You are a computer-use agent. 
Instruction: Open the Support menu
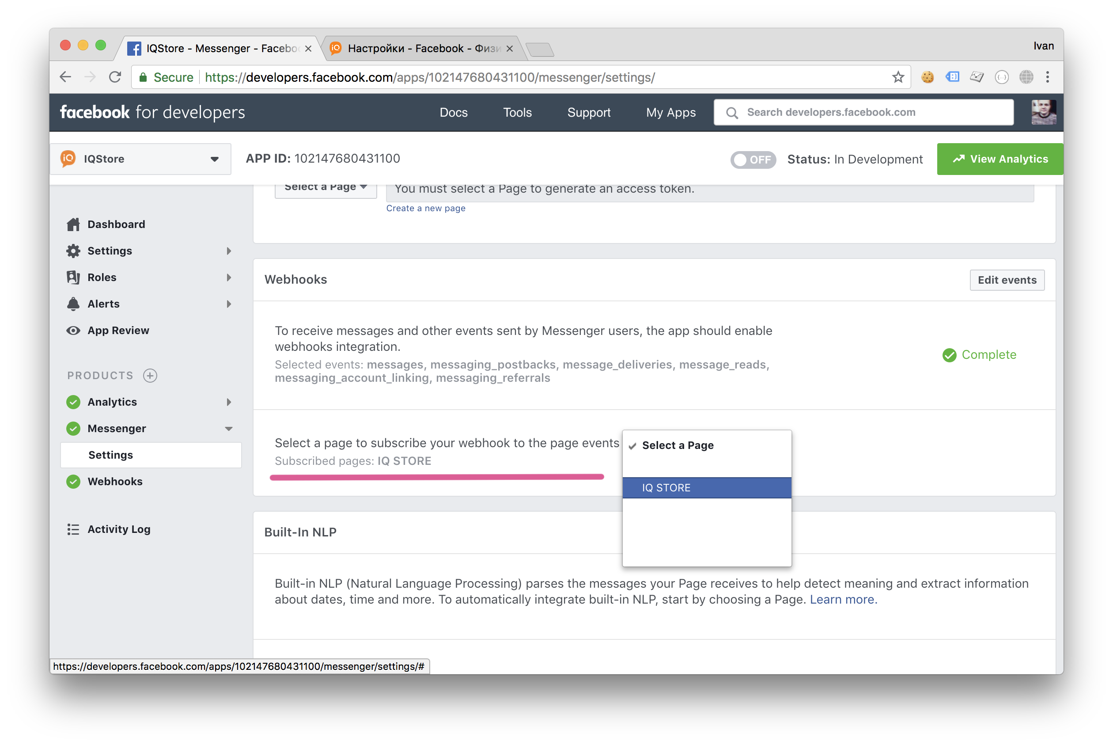coord(589,113)
